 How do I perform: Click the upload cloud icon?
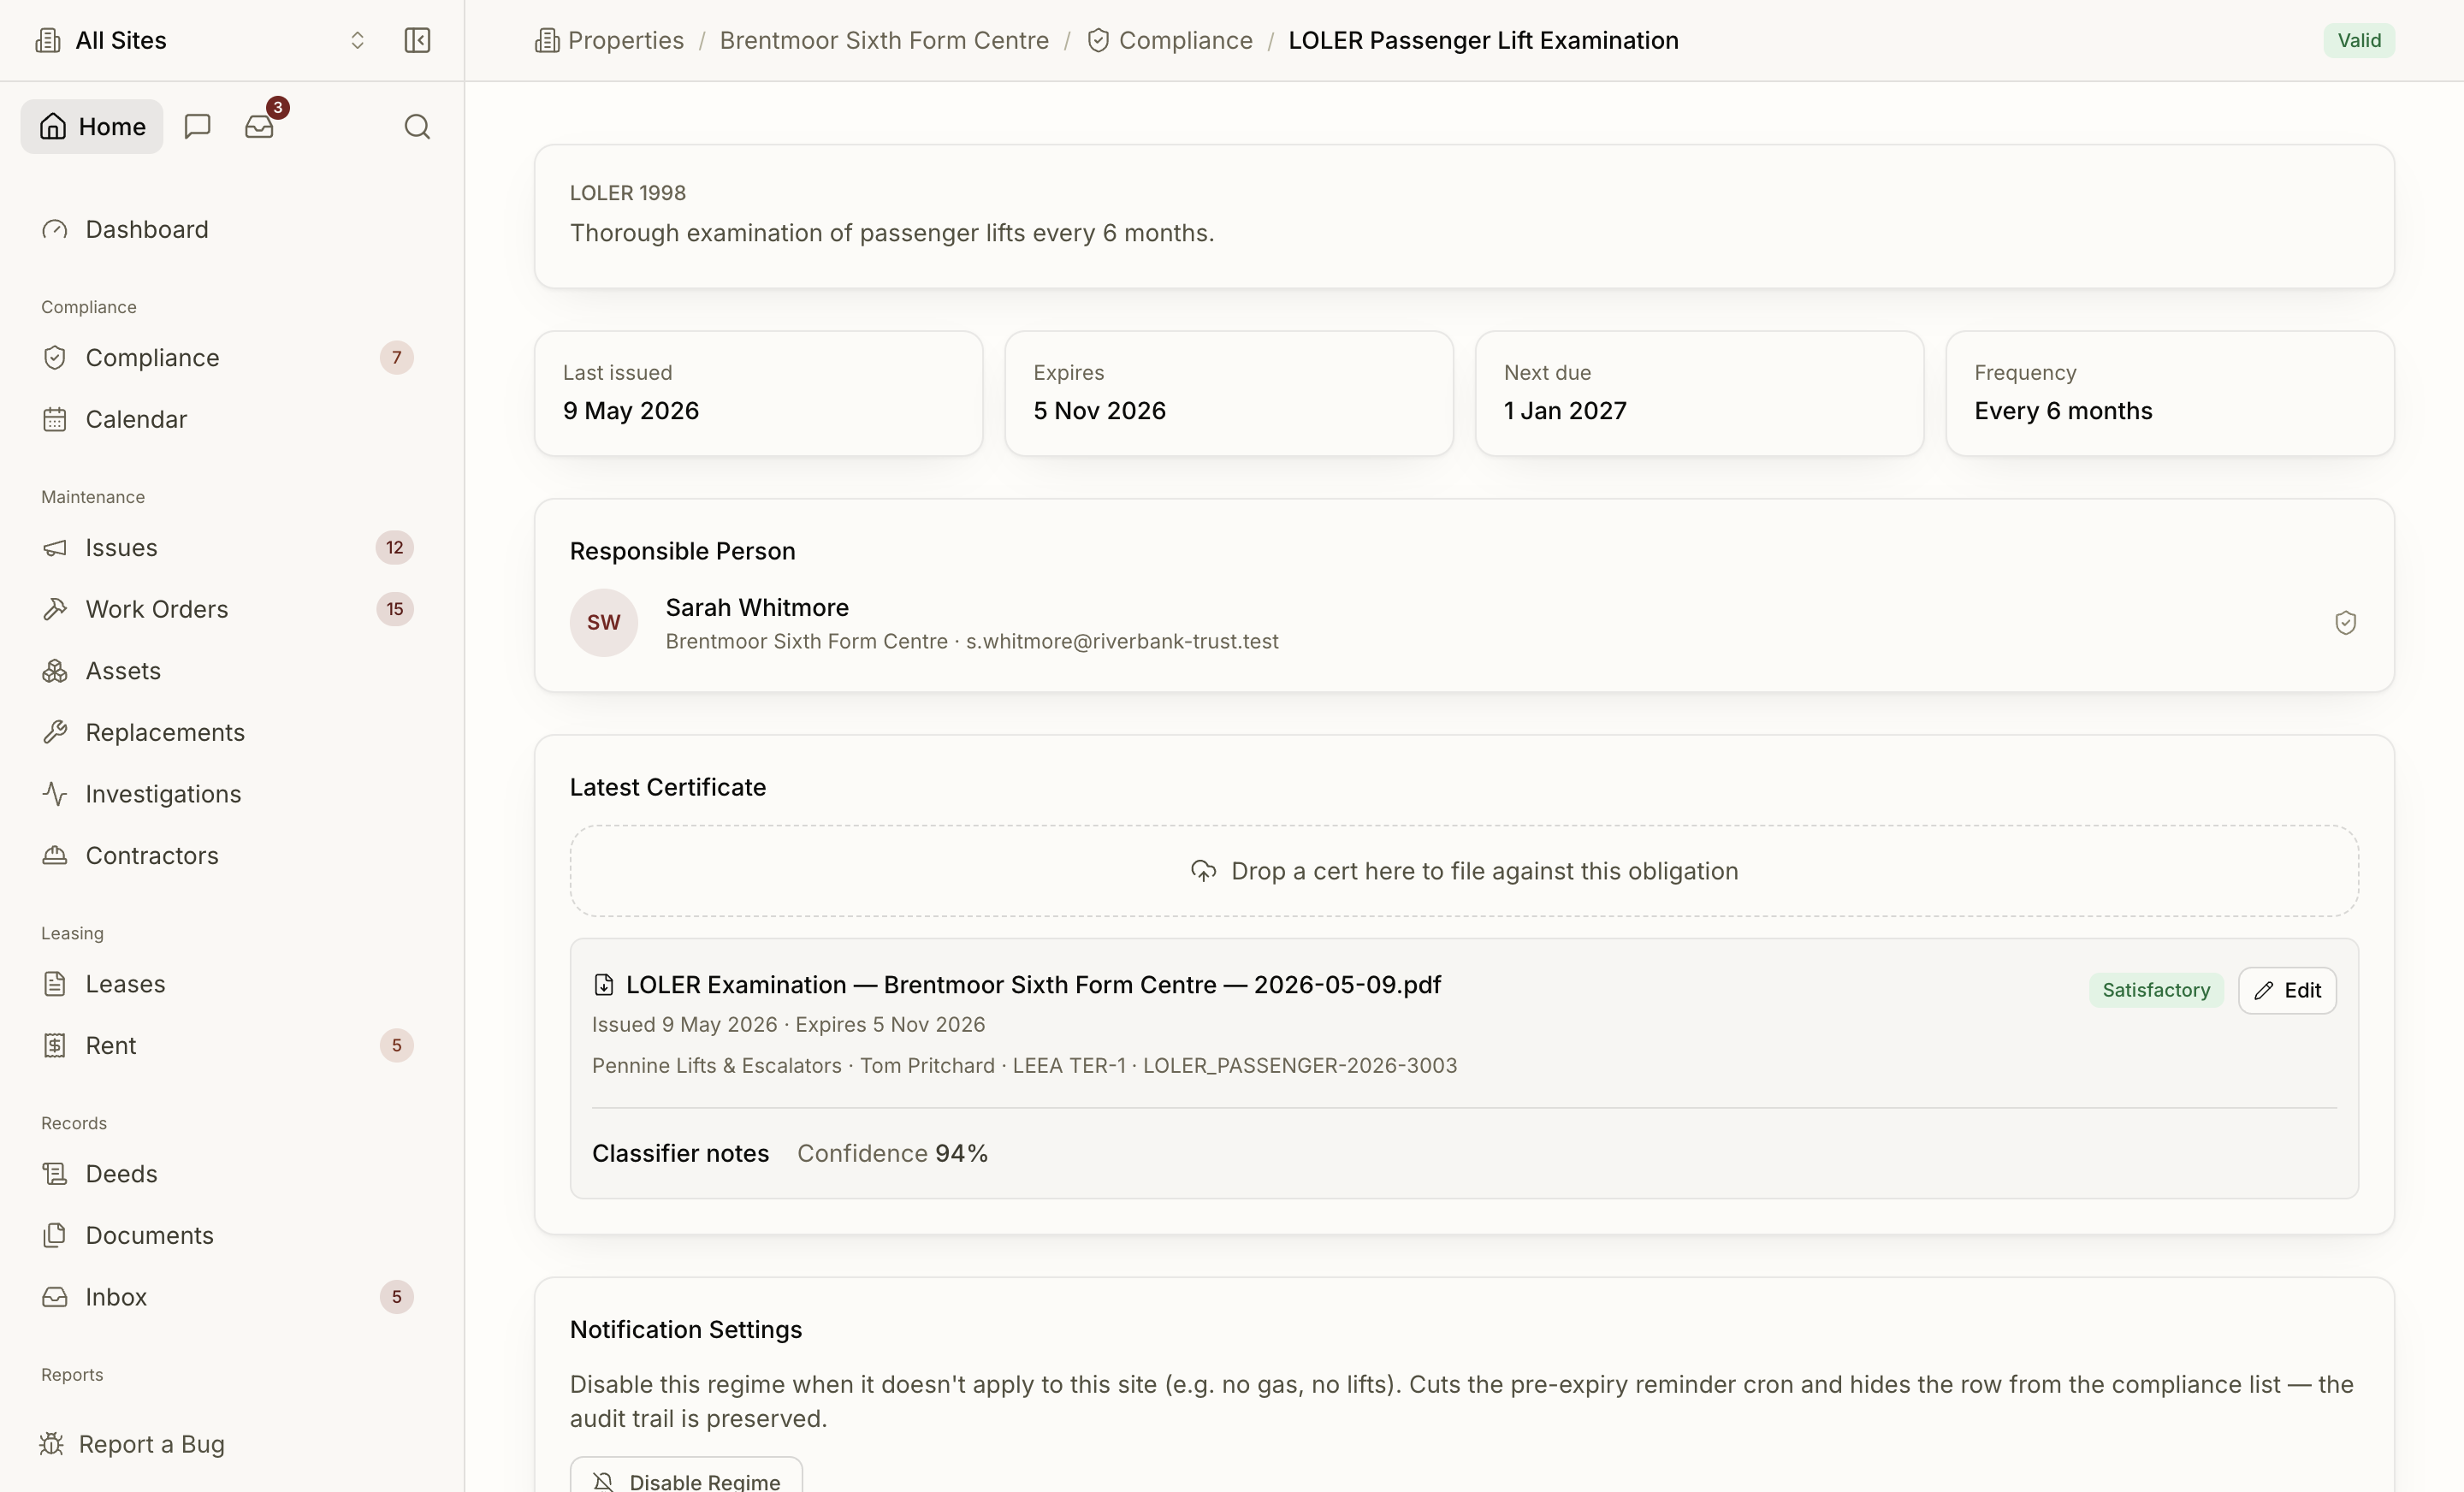tap(1204, 870)
